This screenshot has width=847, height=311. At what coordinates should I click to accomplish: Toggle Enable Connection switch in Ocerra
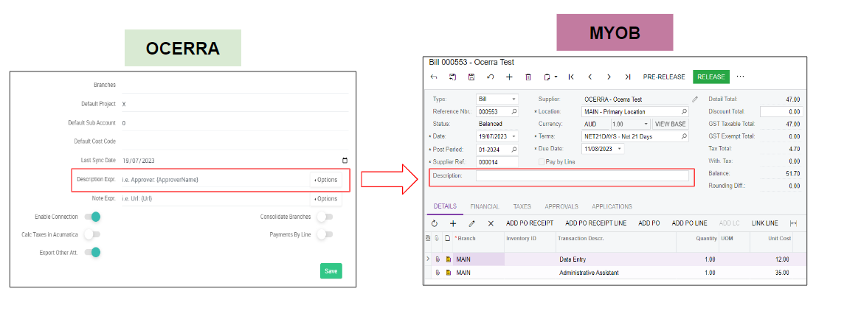(92, 217)
